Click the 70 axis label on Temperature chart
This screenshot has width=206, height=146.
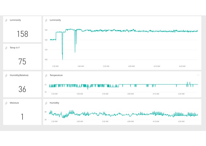click(x=45, y=92)
